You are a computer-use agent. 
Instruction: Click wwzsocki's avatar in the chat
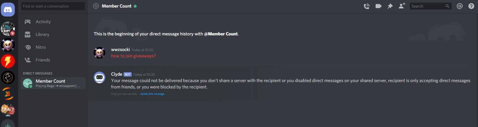click(x=99, y=53)
